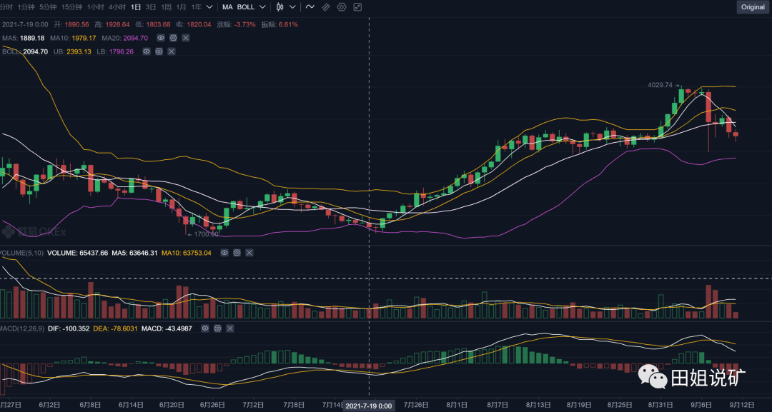Remove the BOLL indicator from chart
The image size is (772, 412).
(x=172, y=51)
